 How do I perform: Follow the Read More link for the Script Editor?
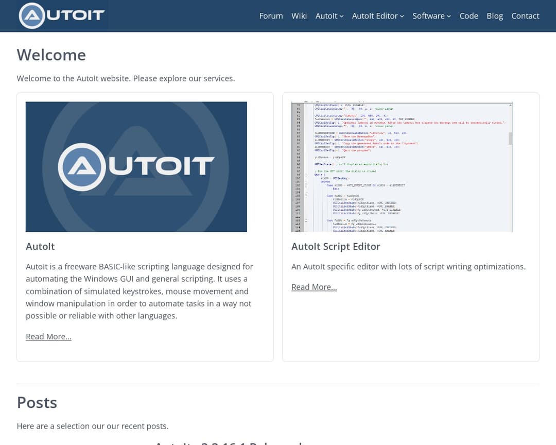pyautogui.click(x=314, y=287)
